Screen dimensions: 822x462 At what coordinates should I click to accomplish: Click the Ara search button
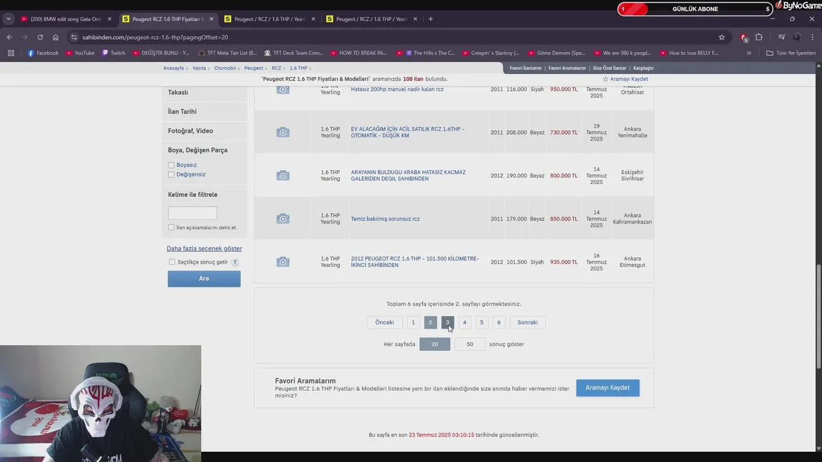coord(204,278)
